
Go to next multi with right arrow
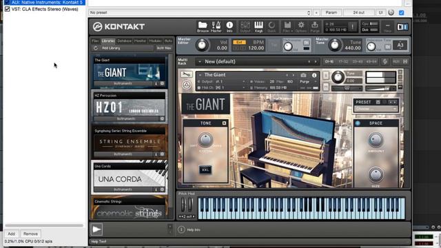316,61
